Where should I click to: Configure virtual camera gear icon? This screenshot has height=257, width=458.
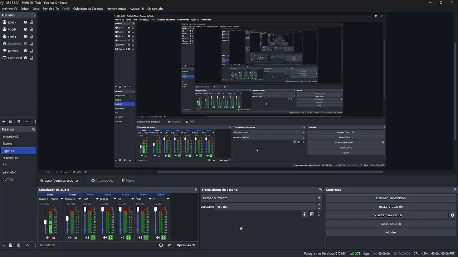pos(453,215)
